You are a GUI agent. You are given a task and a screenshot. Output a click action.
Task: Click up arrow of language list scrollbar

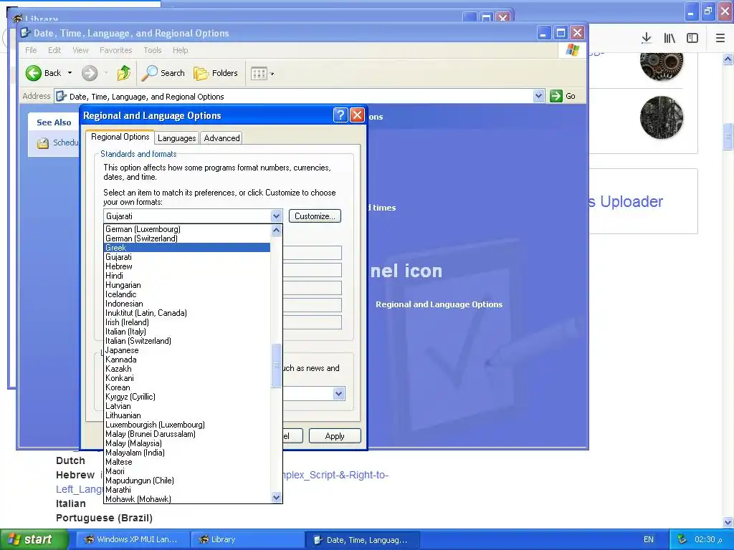tap(276, 230)
